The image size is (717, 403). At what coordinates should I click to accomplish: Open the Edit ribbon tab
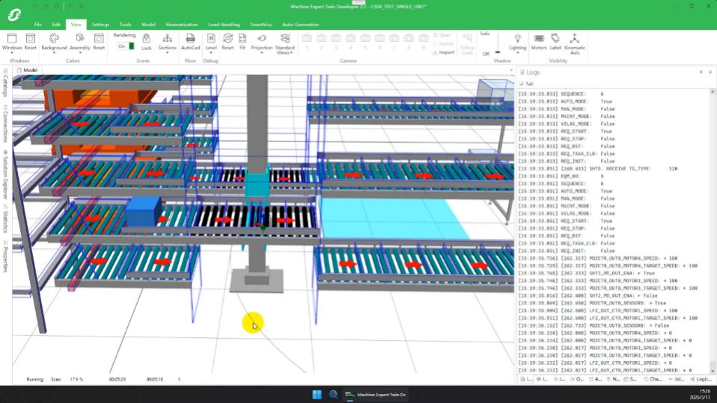click(56, 25)
